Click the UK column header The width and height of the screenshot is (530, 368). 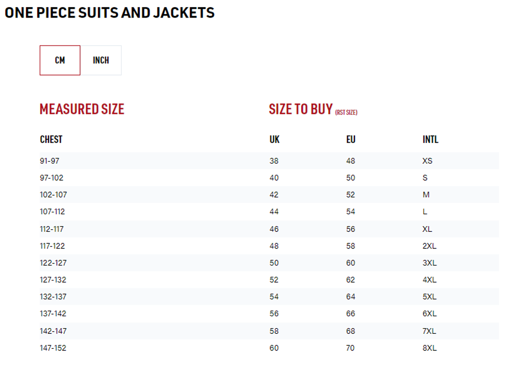pyautogui.click(x=274, y=139)
